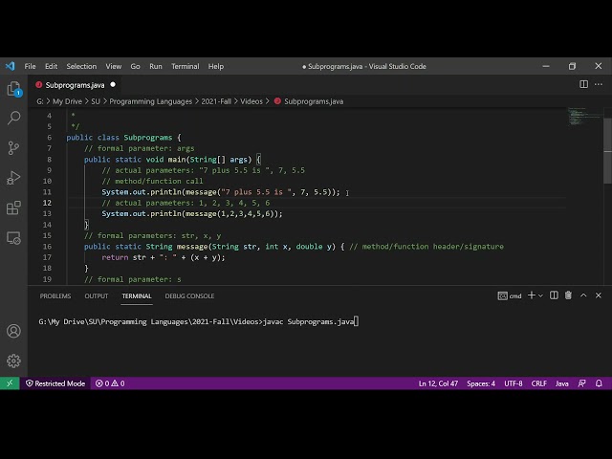Click the terminal command line
612x459 pixels.
(198, 321)
